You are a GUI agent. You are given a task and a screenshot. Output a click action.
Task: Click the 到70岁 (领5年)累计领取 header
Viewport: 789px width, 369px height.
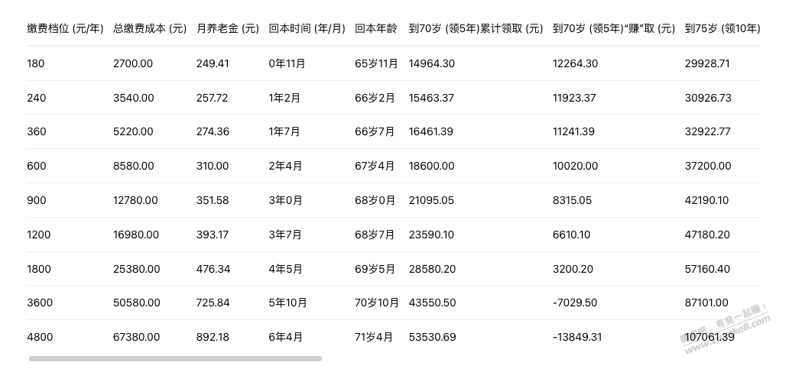476,29
